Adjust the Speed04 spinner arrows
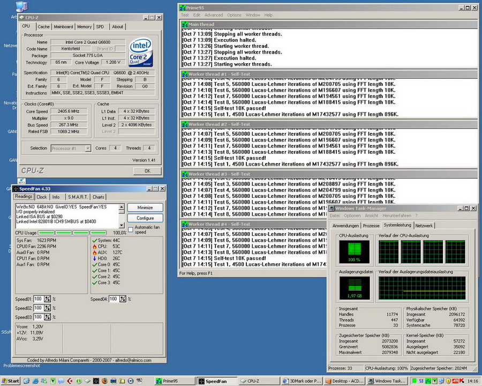The height and width of the screenshot is (386, 482). tap(123, 299)
